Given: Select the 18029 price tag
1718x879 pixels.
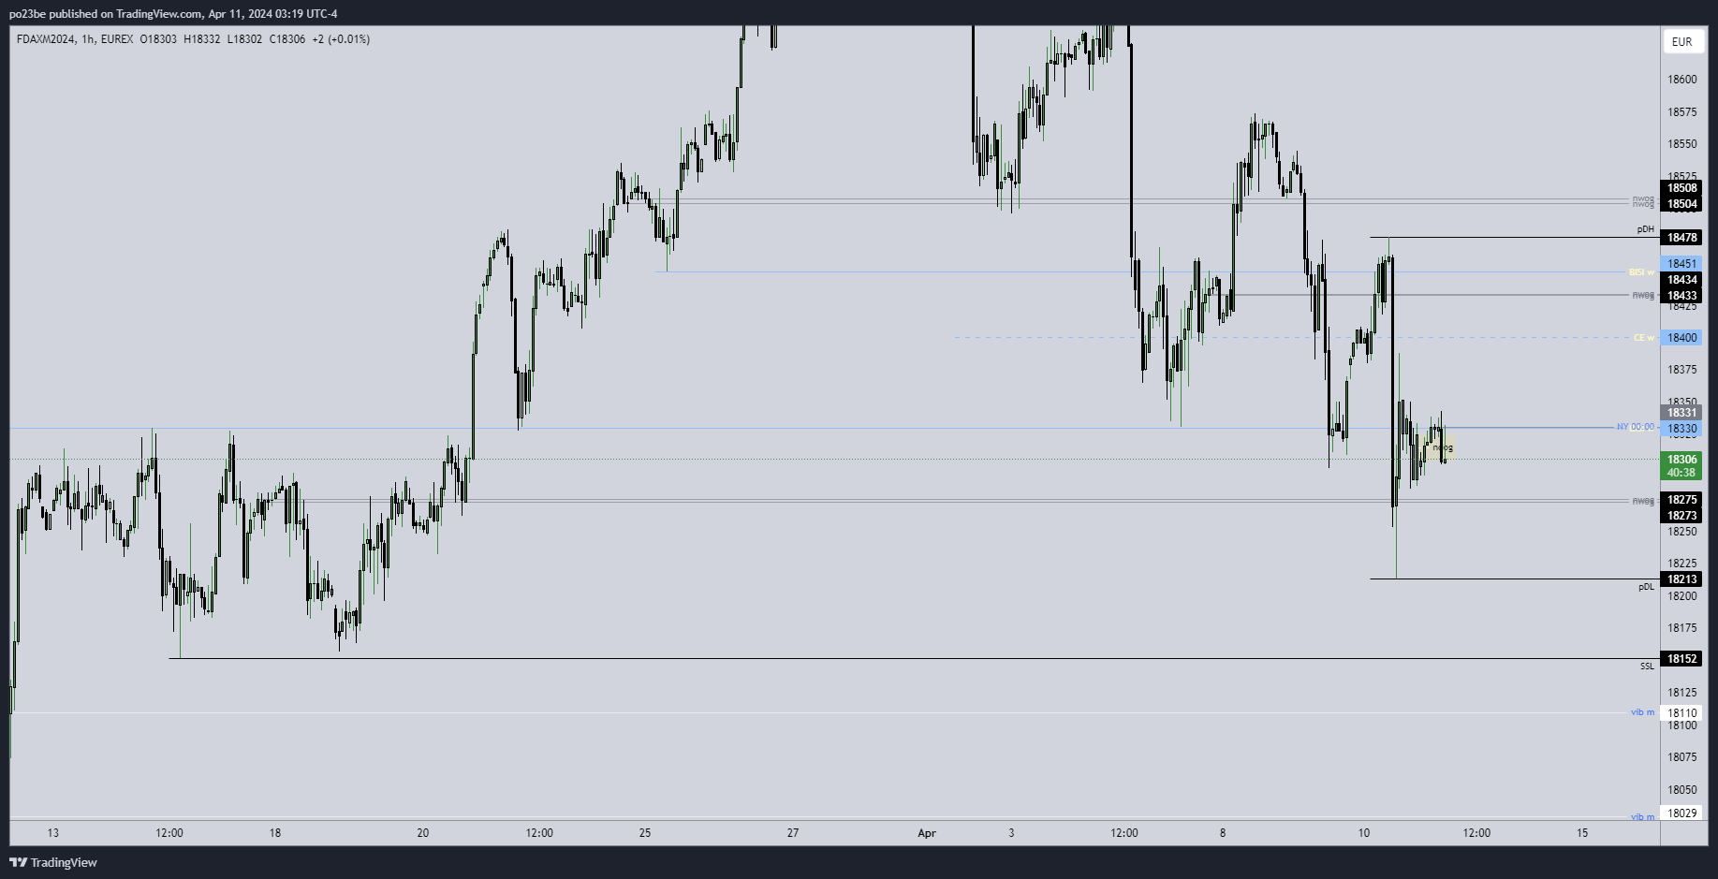Looking at the screenshot, I should click(x=1681, y=813).
